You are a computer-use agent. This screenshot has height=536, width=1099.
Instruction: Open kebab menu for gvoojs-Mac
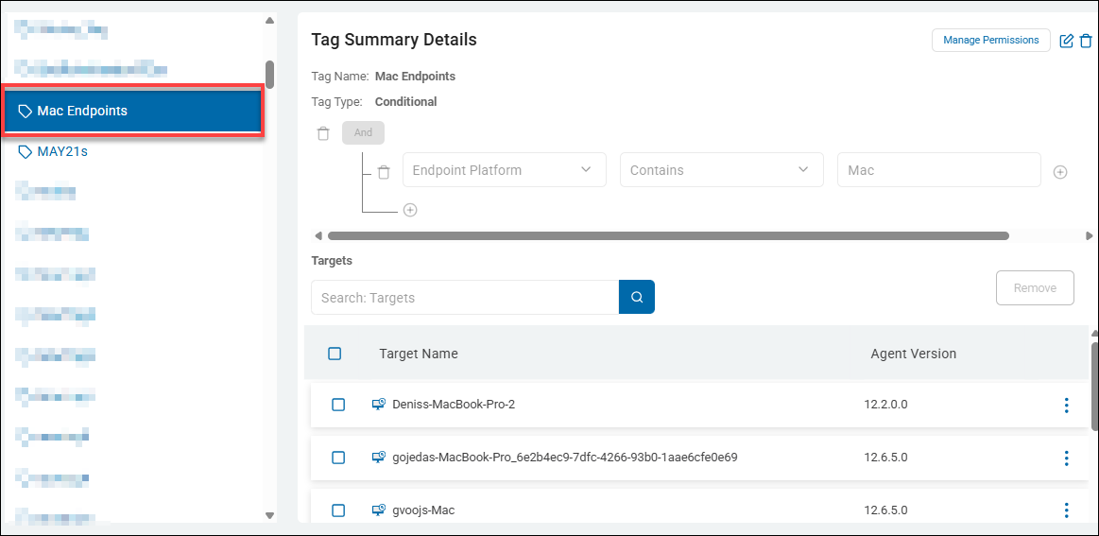point(1066,510)
